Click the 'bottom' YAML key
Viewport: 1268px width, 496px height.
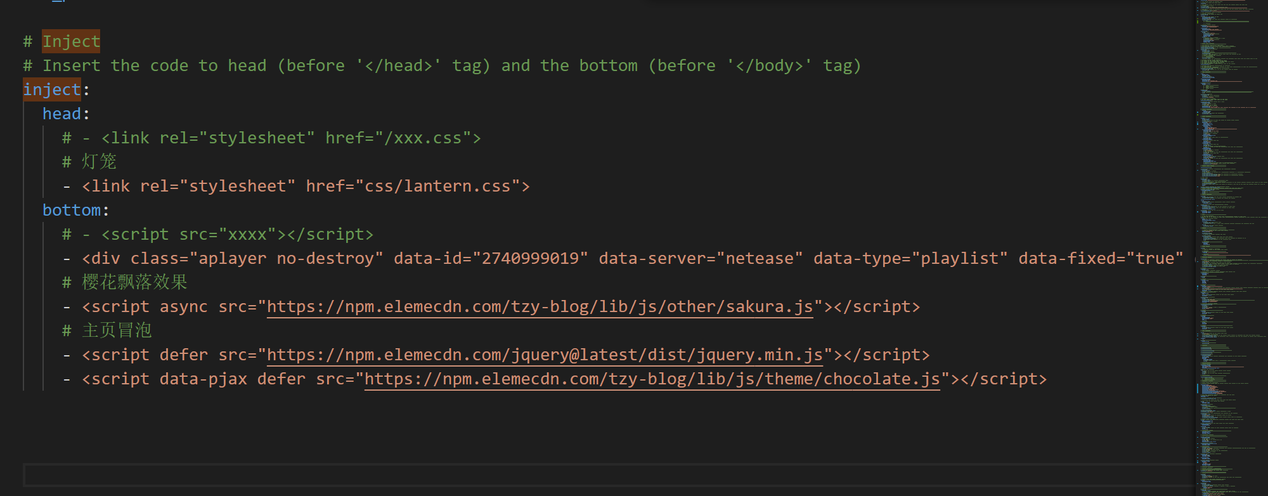[72, 211]
